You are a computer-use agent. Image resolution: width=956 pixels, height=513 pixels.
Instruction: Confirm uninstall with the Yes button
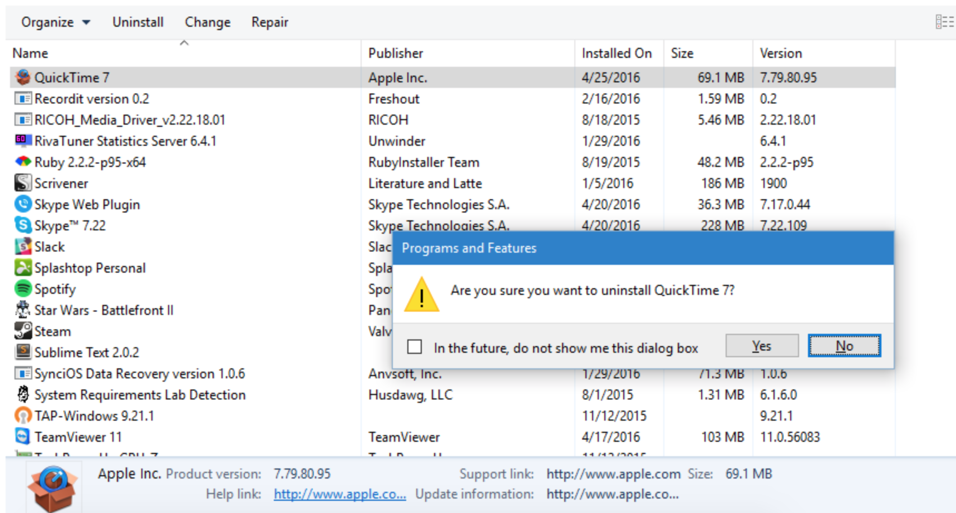tap(762, 346)
